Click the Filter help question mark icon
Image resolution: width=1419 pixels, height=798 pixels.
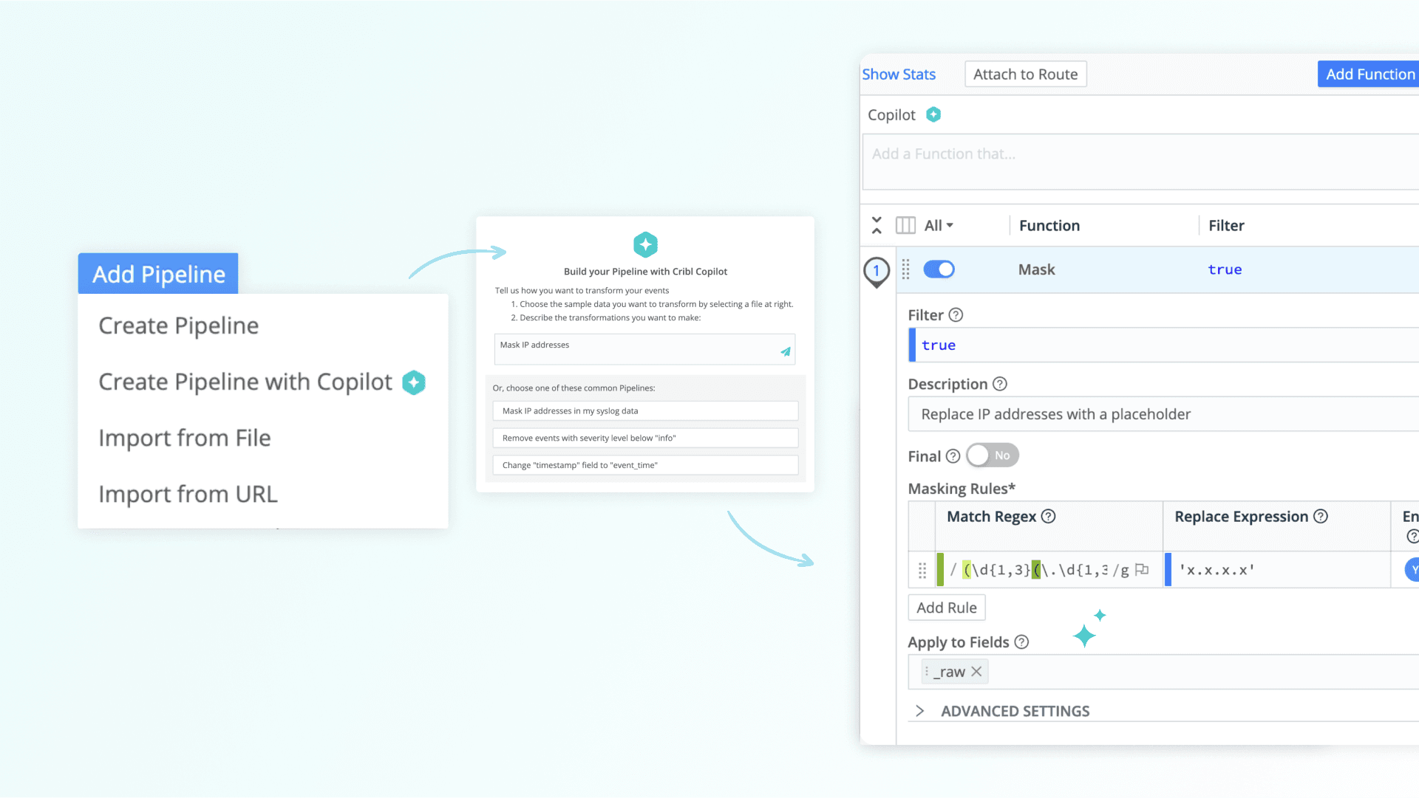956,315
